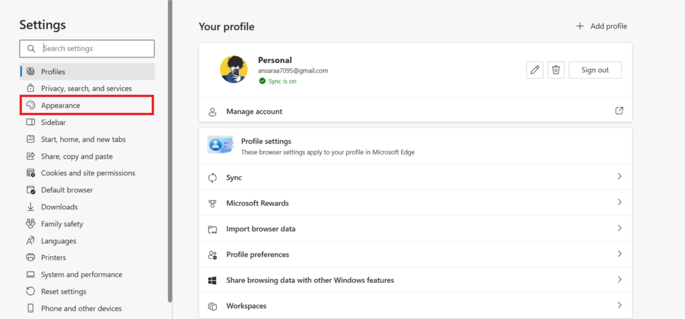
Task: Open Phone and other devices
Action: point(87,308)
